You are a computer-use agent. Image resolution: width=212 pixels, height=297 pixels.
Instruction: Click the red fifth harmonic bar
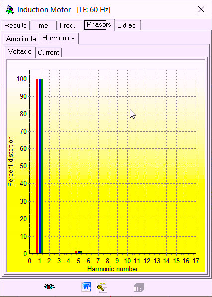(x=76, y=252)
